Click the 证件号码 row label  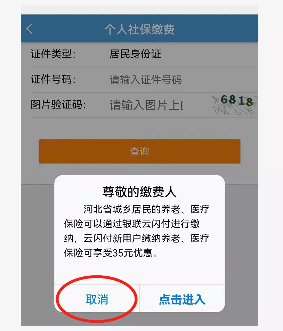coord(53,79)
